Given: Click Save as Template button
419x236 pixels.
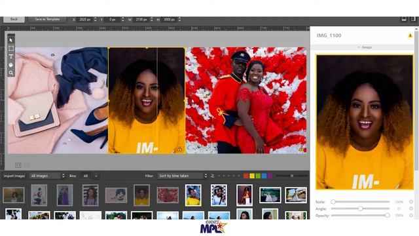Looking at the screenshot, I should tap(47, 19).
